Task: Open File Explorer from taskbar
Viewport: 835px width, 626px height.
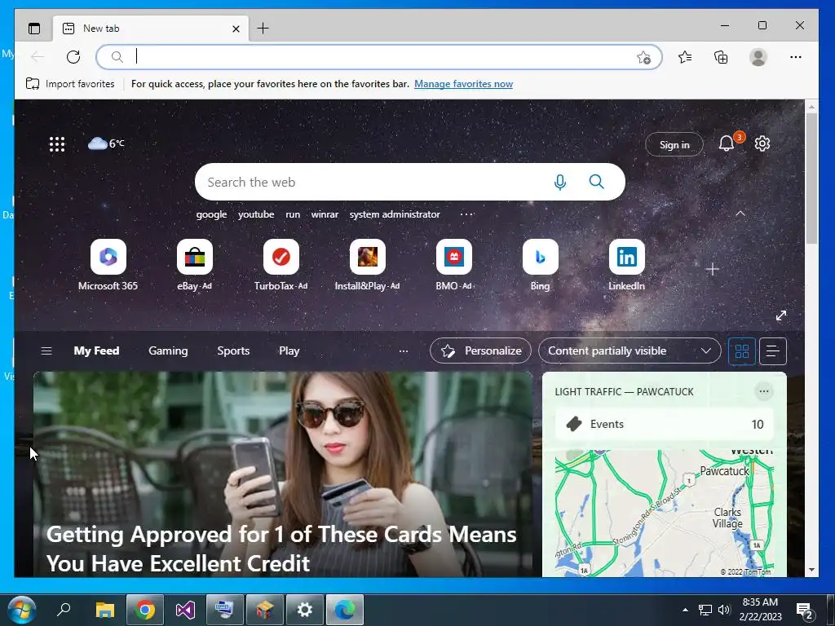Action: (x=105, y=610)
